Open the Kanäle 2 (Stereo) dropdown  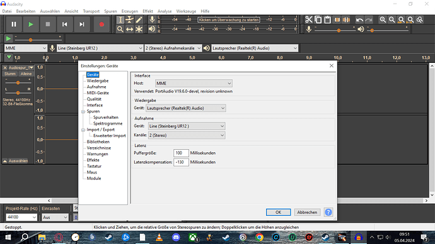(x=187, y=135)
